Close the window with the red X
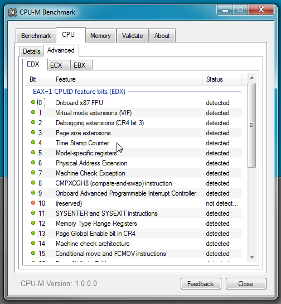The width and height of the screenshot is (281, 304). 261,9
